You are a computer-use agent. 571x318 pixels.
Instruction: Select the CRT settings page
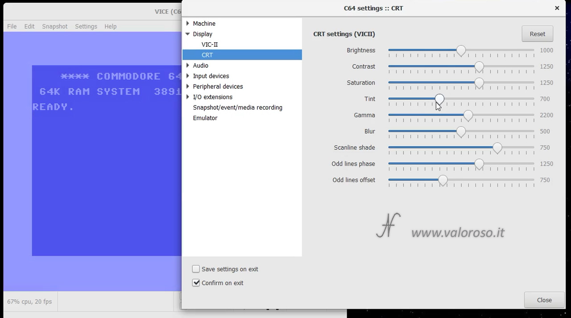(x=207, y=54)
